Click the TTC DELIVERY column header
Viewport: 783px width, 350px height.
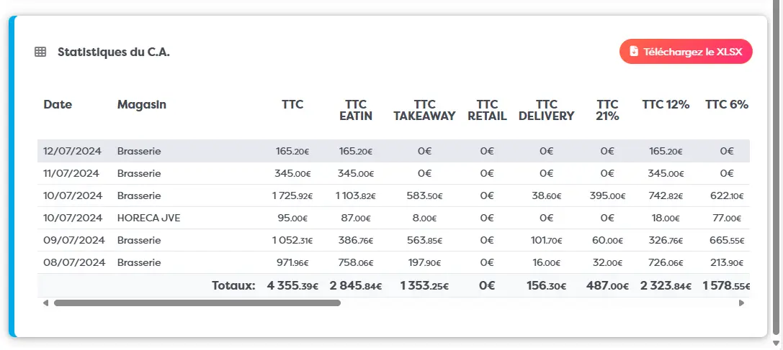point(547,110)
